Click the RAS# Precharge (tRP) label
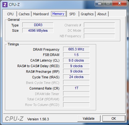This screenshot has width=129, height=125. click(x=43, y=72)
